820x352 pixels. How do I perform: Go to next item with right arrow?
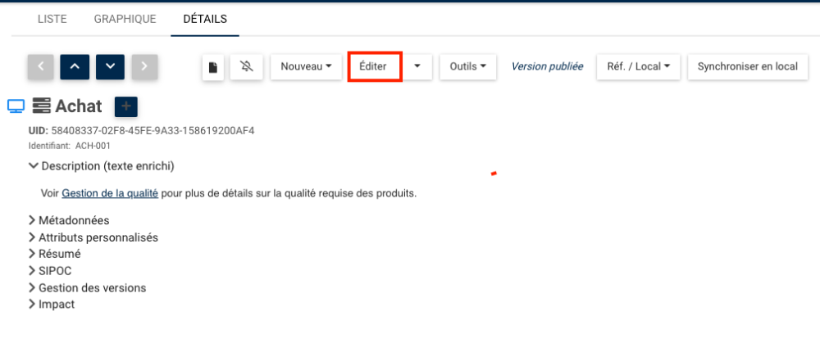(x=145, y=67)
